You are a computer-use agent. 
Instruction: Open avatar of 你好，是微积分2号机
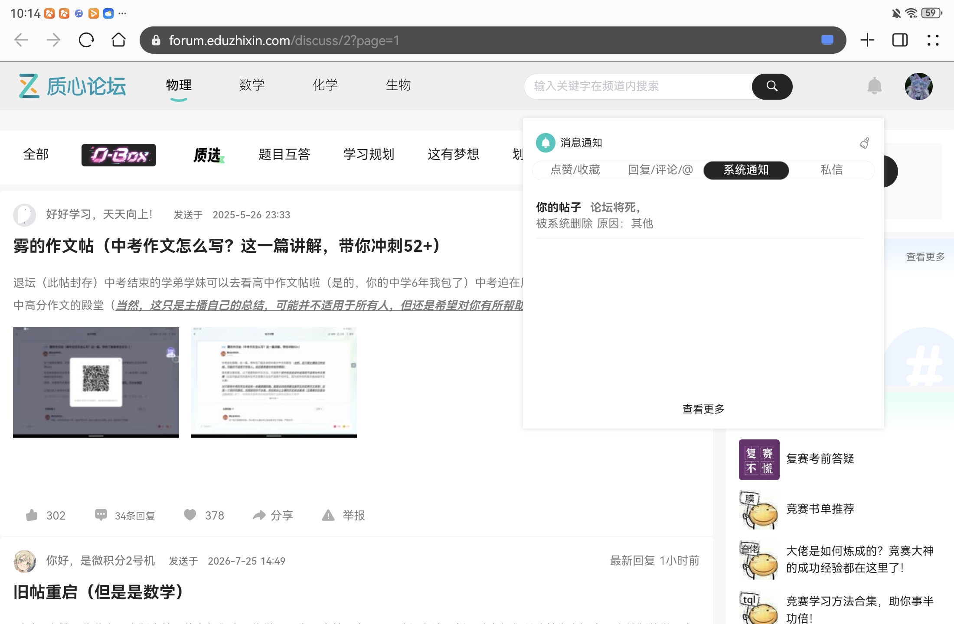pos(24,561)
